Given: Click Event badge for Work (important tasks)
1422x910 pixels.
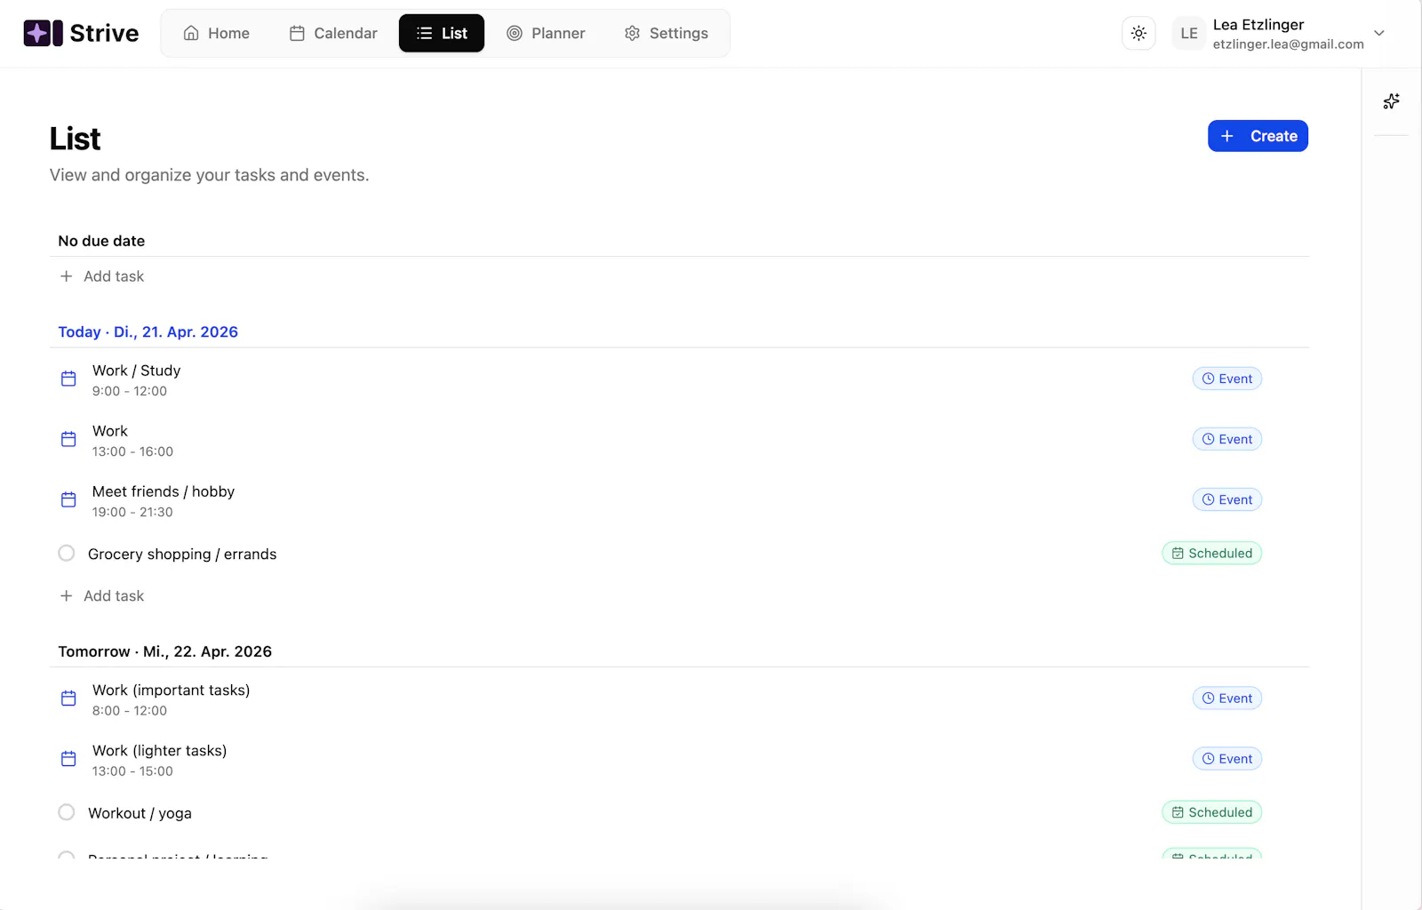Looking at the screenshot, I should [x=1226, y=698].
